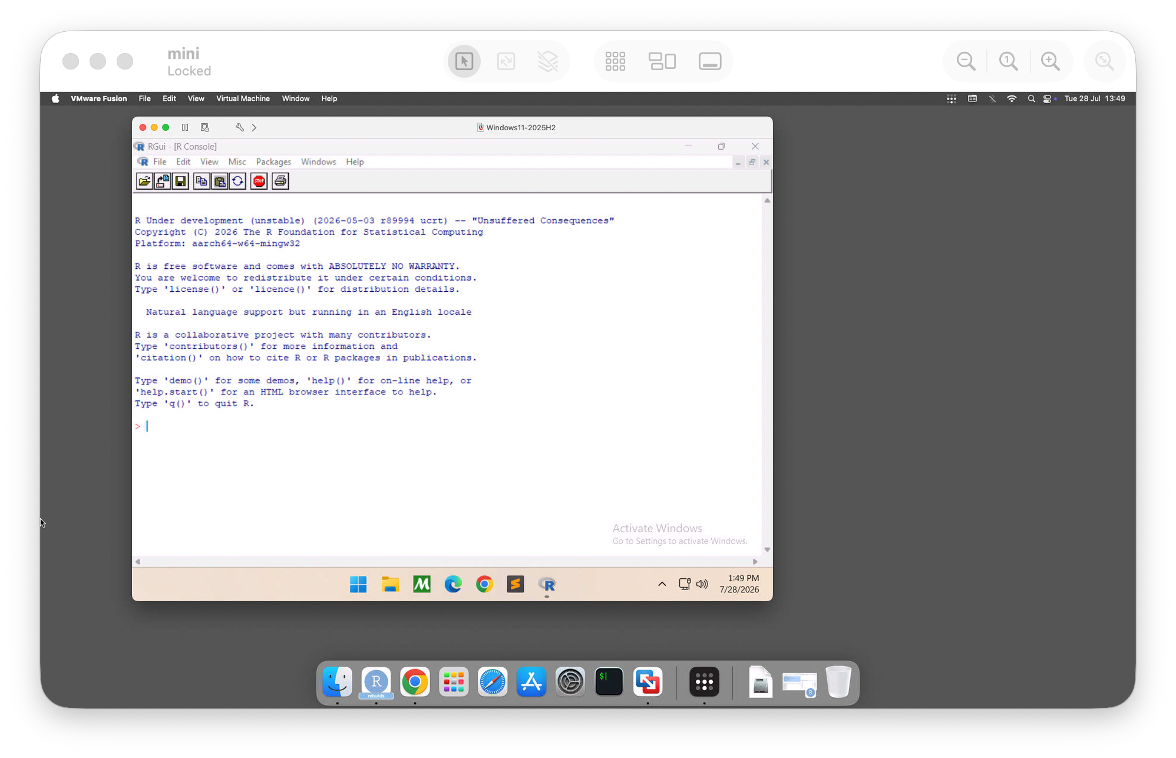Print console with printer toolbar icon
The image size is (1176, 758).
[x=280, y=181]
